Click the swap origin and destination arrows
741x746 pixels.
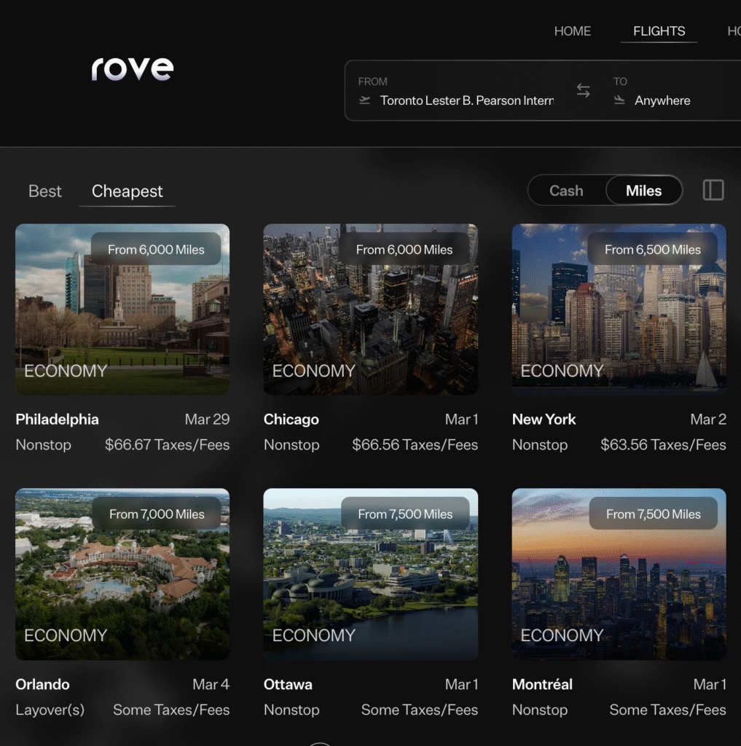(583, 90)
